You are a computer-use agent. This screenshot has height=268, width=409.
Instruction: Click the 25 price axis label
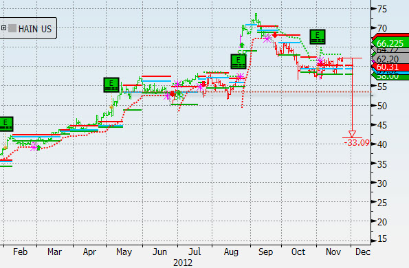pyautogui.click(x=382, y=203)
